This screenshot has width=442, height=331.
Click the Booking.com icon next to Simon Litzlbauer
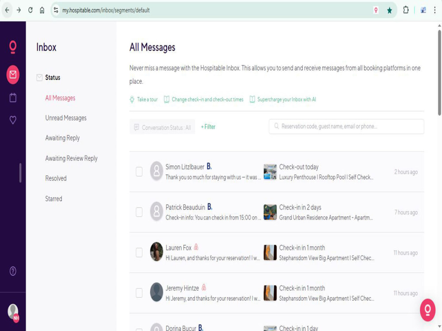coord(209,166)
